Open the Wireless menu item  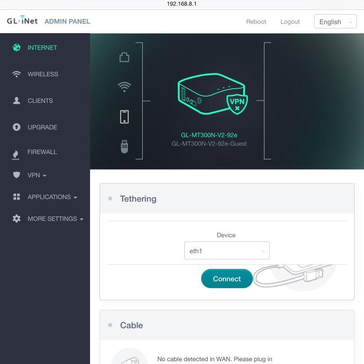coord(43,74)
